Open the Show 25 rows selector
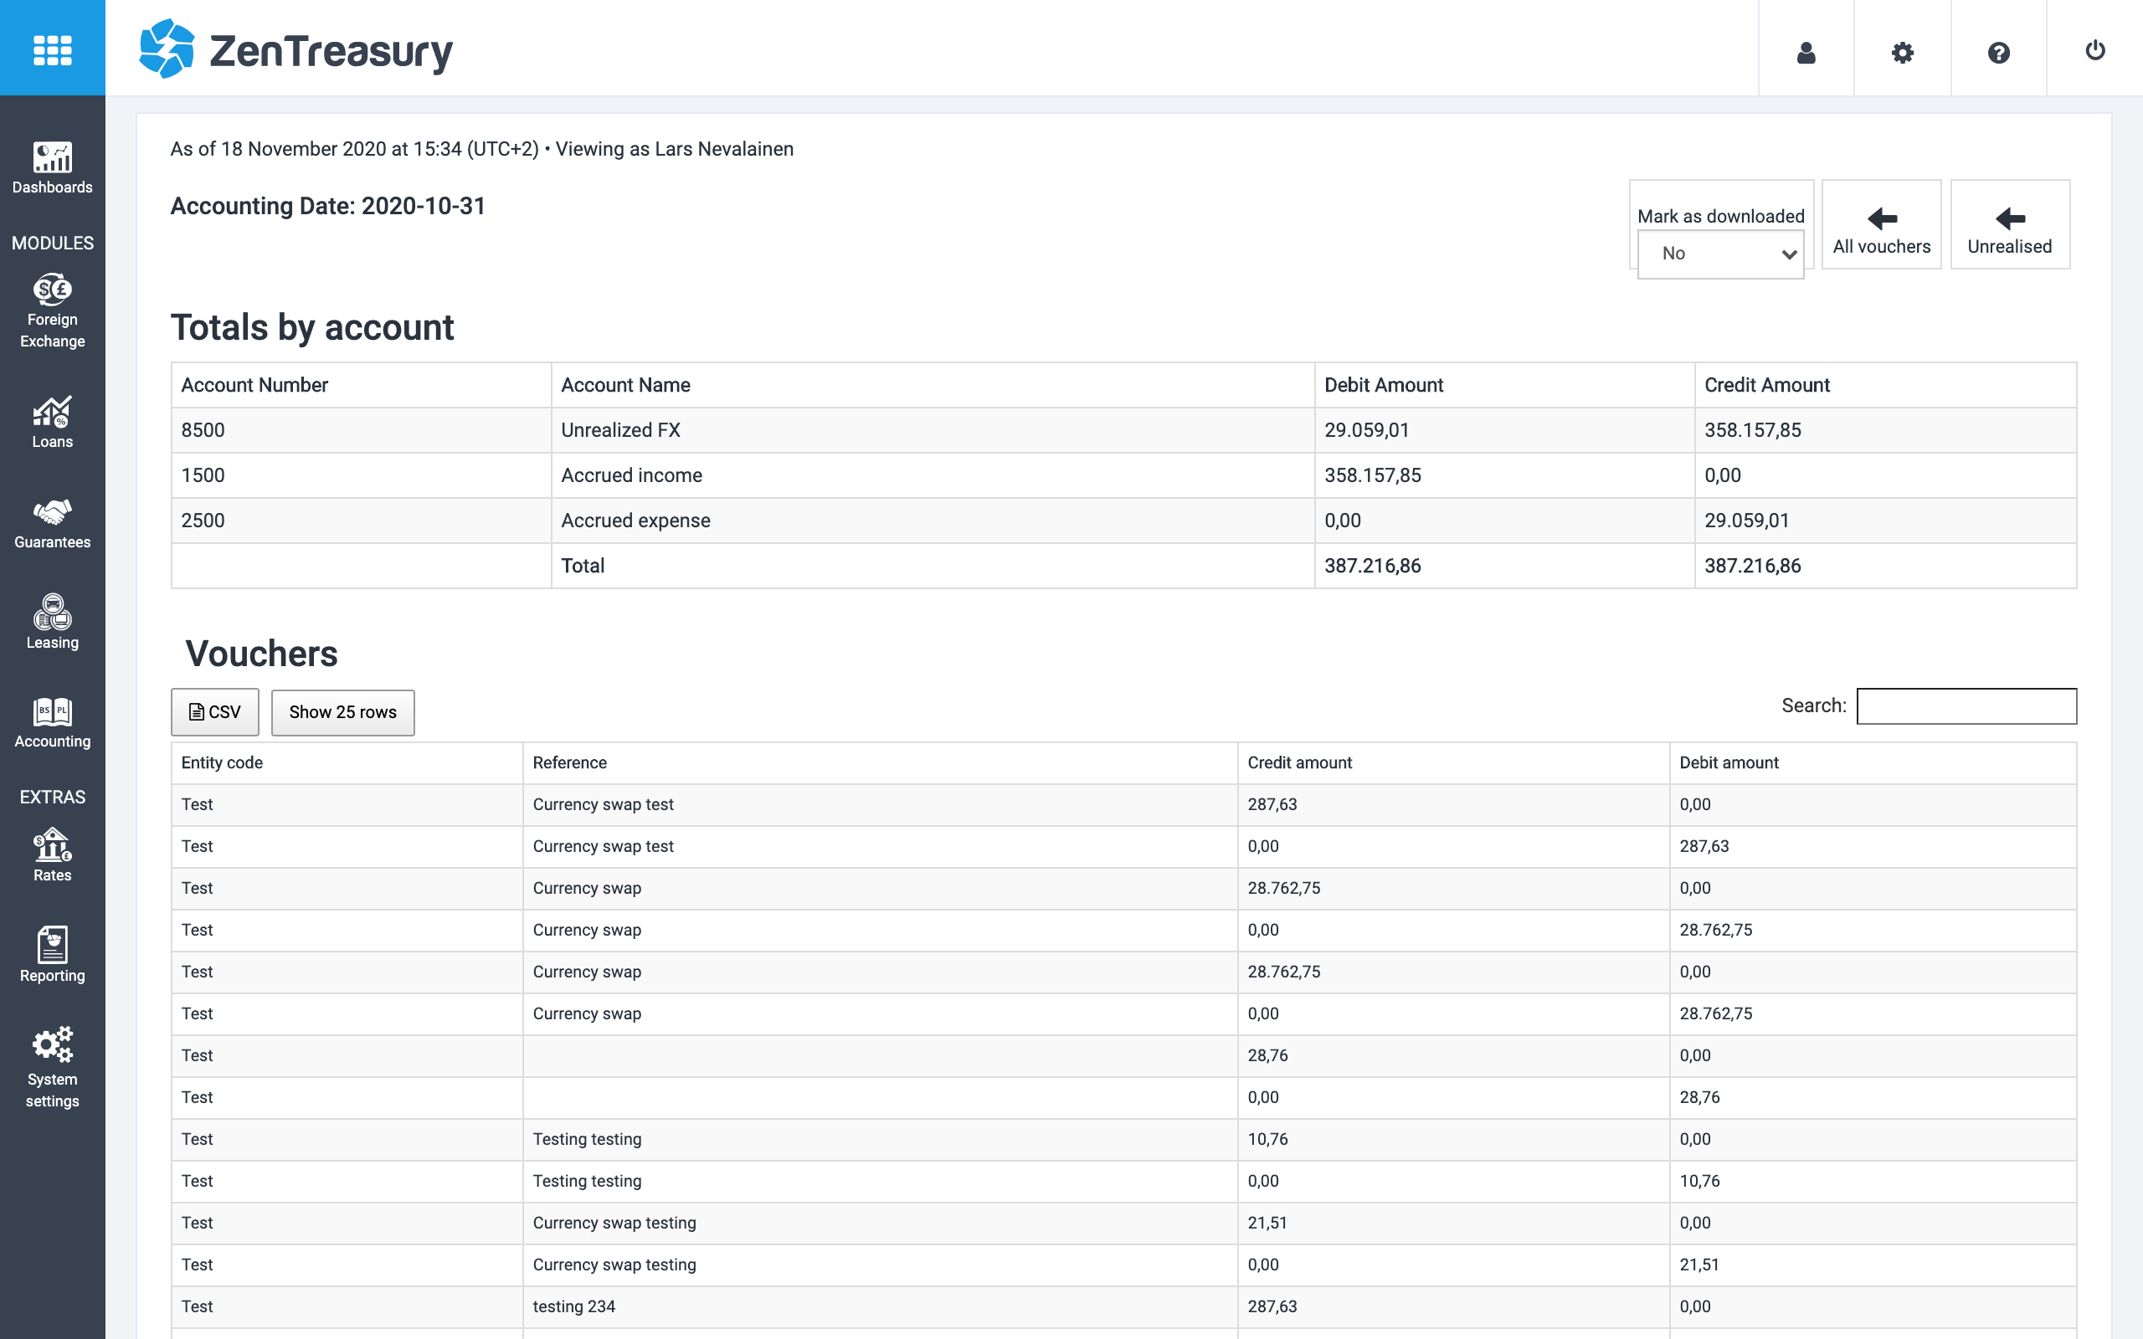The height and width of the screenshot is (1339, 2143). [342, 712]
